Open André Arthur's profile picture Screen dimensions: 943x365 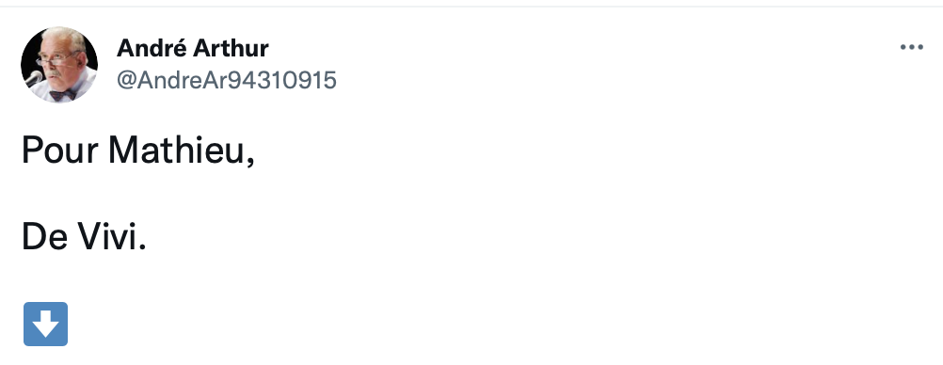click(x=59, y=64)
